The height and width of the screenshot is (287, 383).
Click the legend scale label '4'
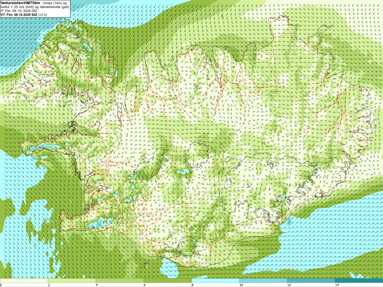(97, 285)
